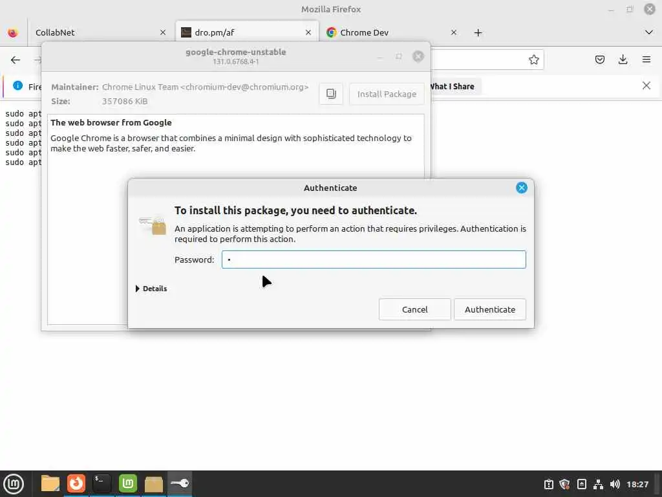
Task: Open the network tray icon
Action: 598,484
